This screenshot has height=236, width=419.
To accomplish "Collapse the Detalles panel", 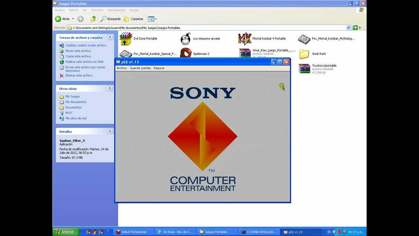I will coord(110,131).
